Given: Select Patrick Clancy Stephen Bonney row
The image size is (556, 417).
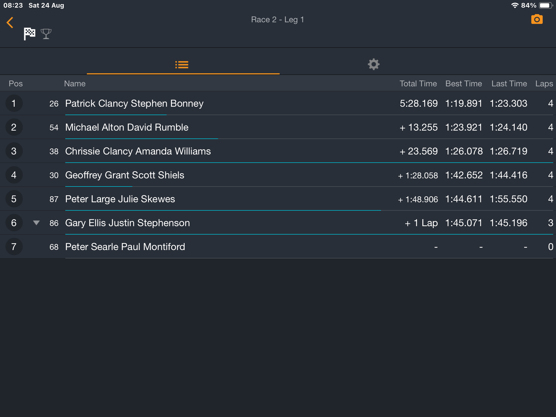Looking at the screenshot, I should (x=278, y=103).
